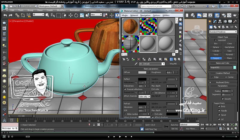This screenshot has height=140, width=240.
Task: Open the Selected key filter dropdown
Action: click(189, 125)
